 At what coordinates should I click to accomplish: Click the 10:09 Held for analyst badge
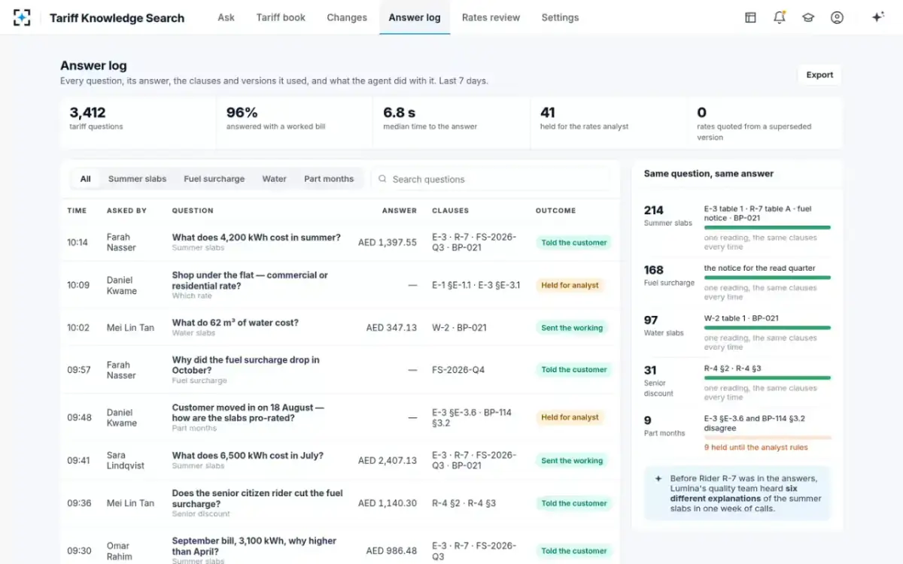(570, 285)
